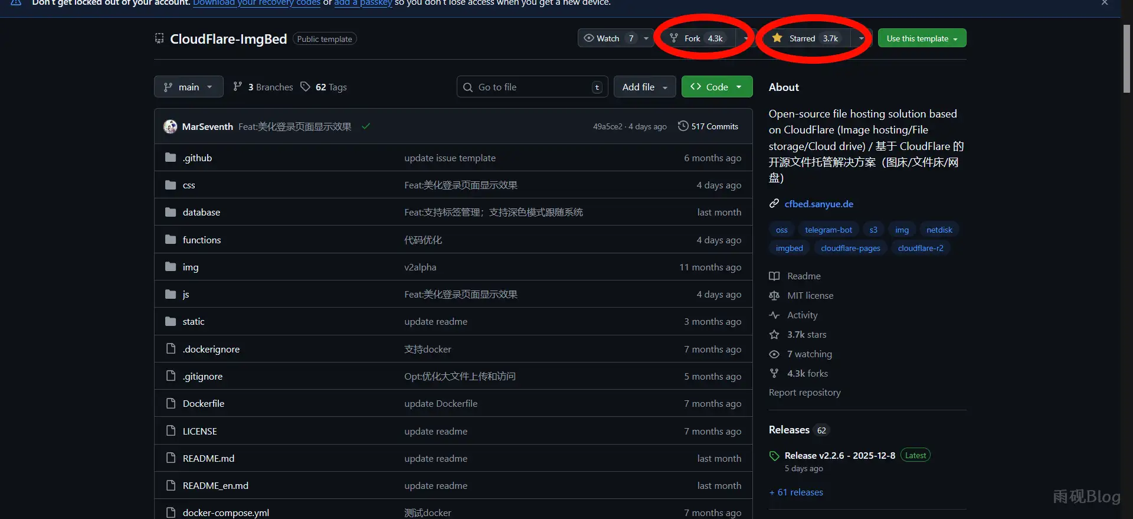Visit the cfbed.sanyue.de link
This screenshot has width=1133, height=519.
click(x=818, y=204)
